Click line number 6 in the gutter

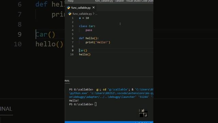(x=73, y=38)
